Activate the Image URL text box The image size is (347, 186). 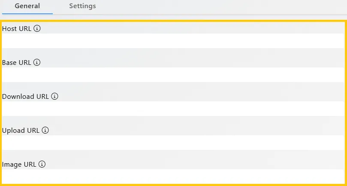point(173,177)
